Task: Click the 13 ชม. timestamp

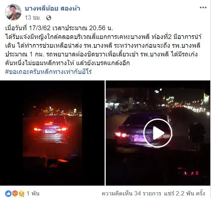Action: [33, 18]
